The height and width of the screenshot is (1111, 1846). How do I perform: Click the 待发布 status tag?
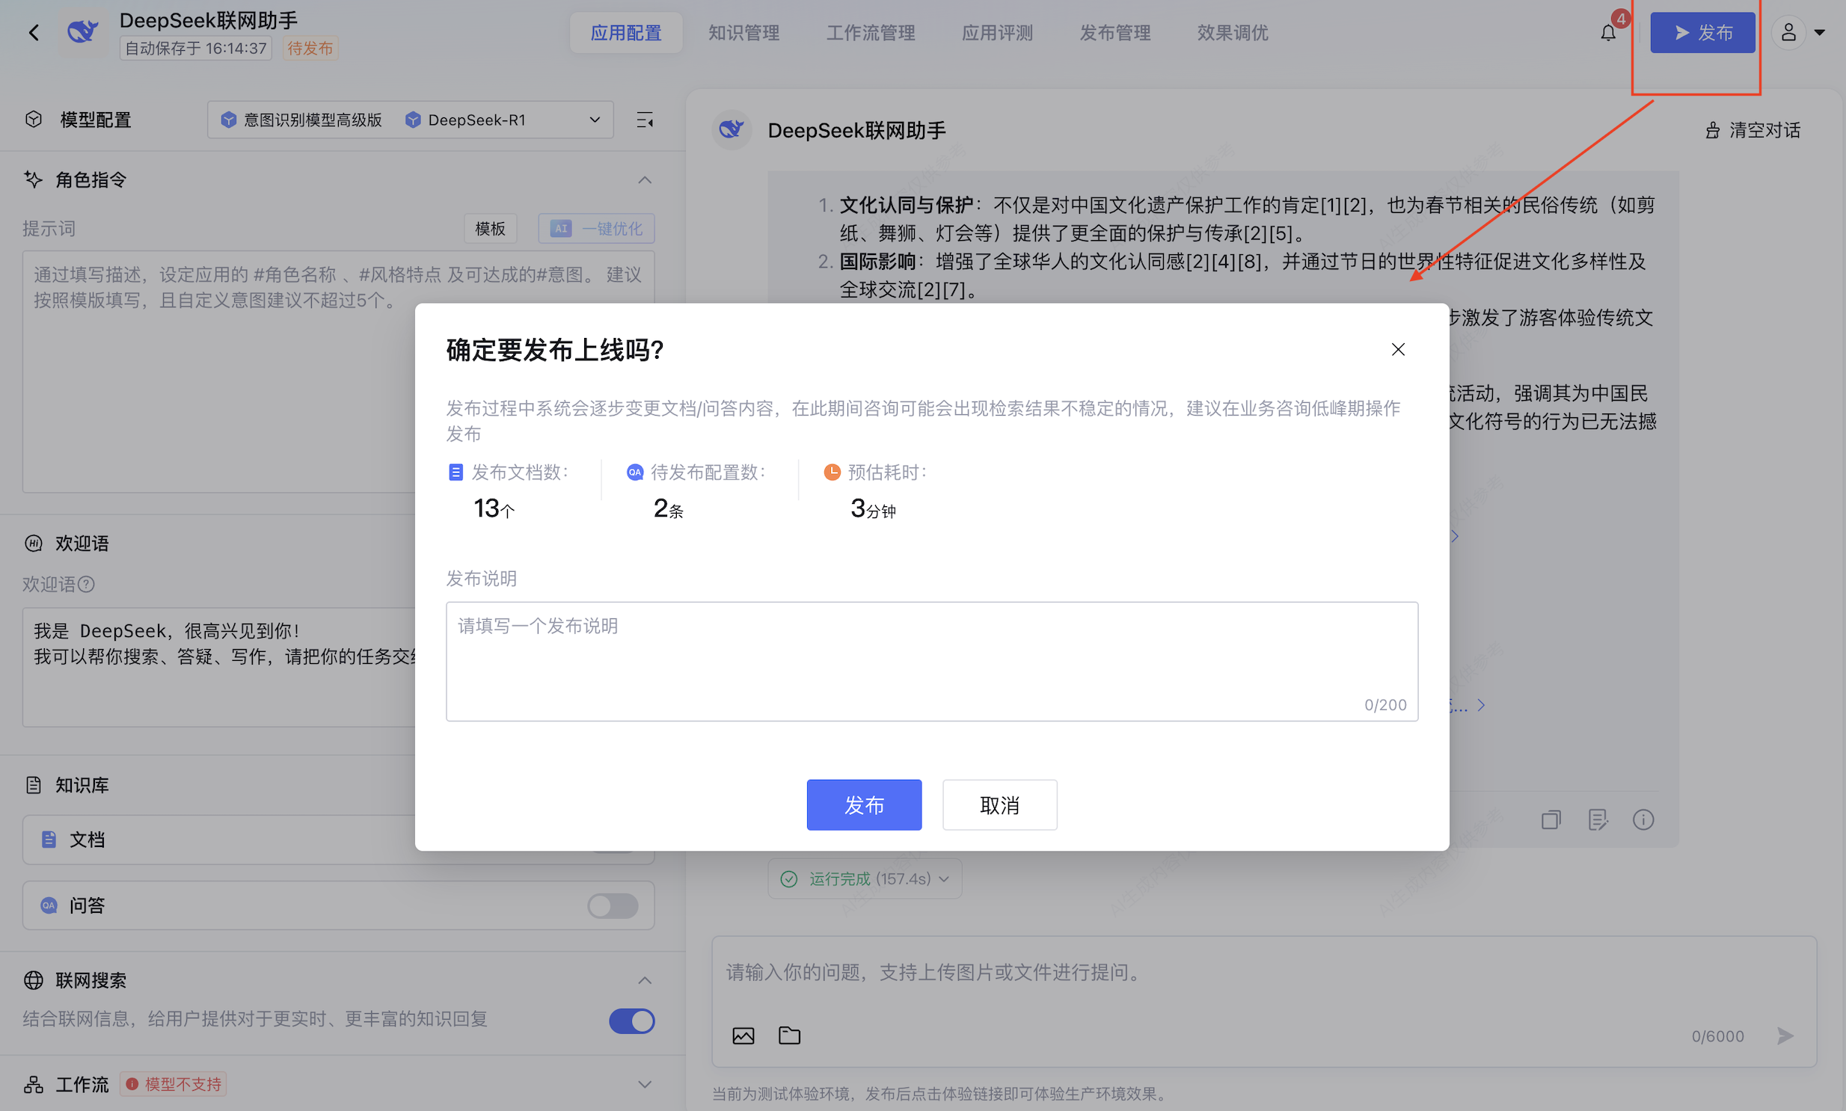coord(310,49)
